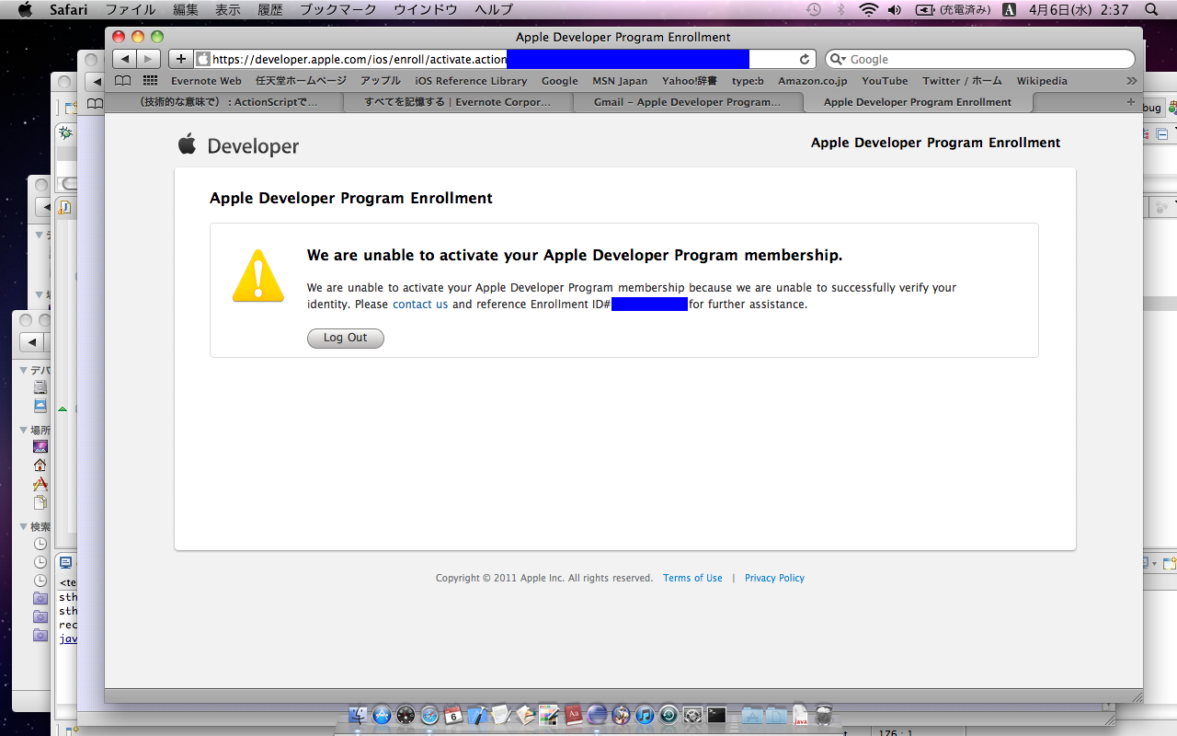Open the Trash in the Dock
Screen dimensions: 1177x736
(x=824, y=715)
